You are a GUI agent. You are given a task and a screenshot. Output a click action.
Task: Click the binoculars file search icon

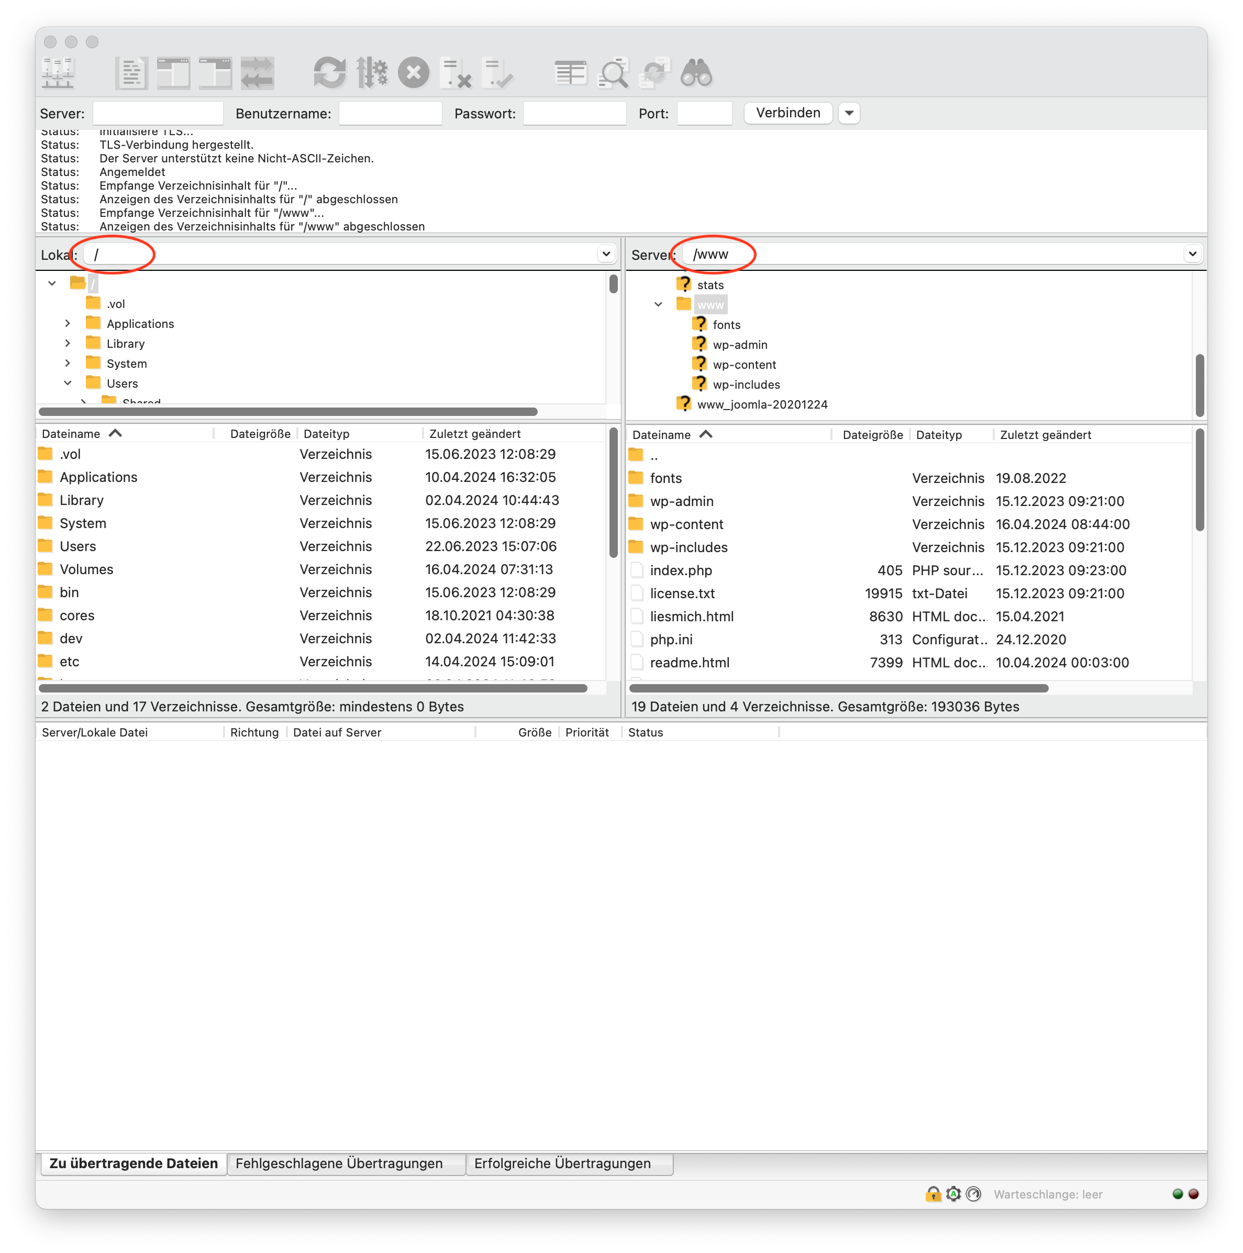(696, 73)
